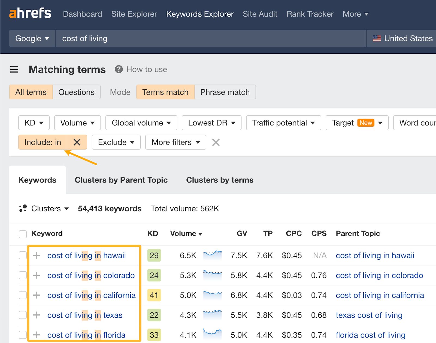This screenshot has height=343, width=436.
Task: Check the header checkbox to select all keywords
Action: point(23,234)
